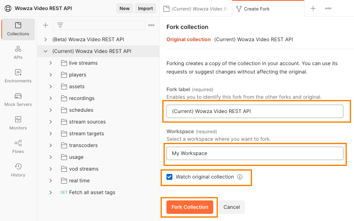The image size is (354, 221).
Task: Open the APIs sidebar section
Action: (x=18, y=53)
